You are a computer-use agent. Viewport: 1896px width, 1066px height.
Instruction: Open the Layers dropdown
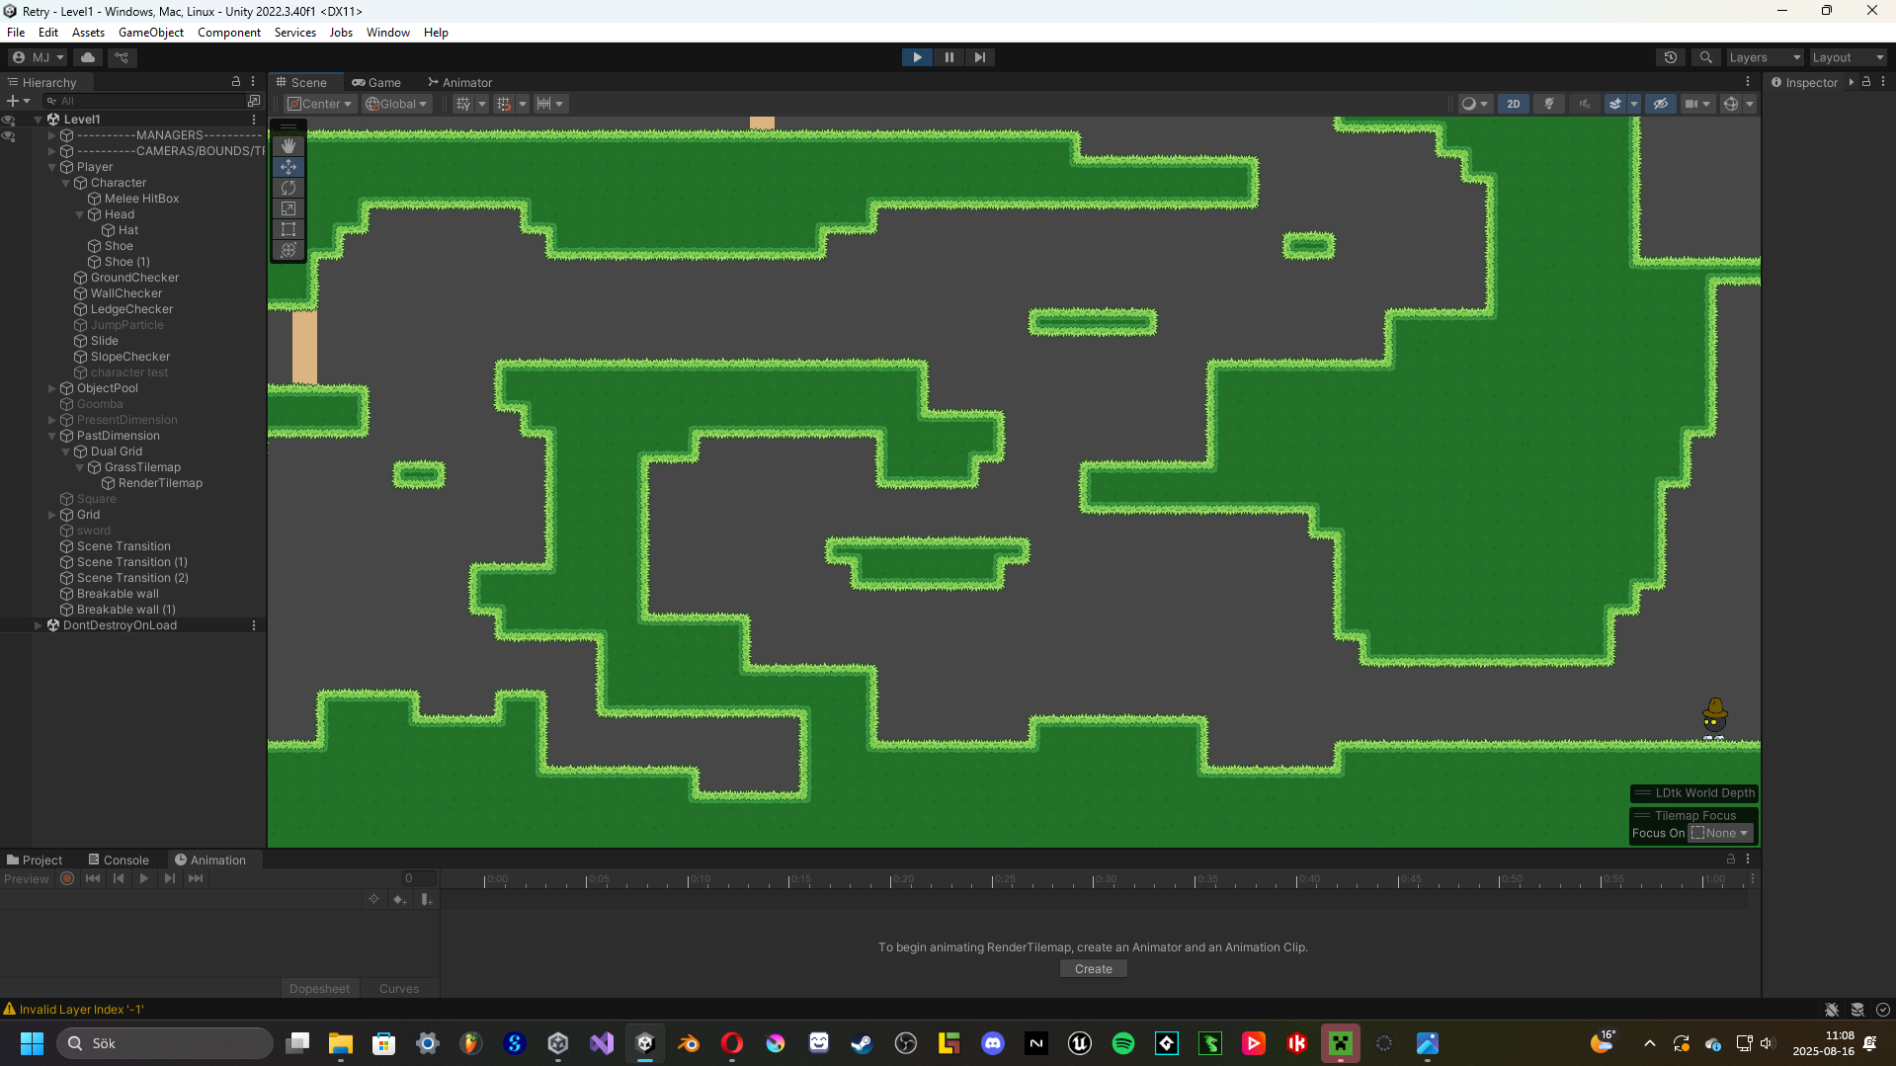click(x=1765, y=57)
